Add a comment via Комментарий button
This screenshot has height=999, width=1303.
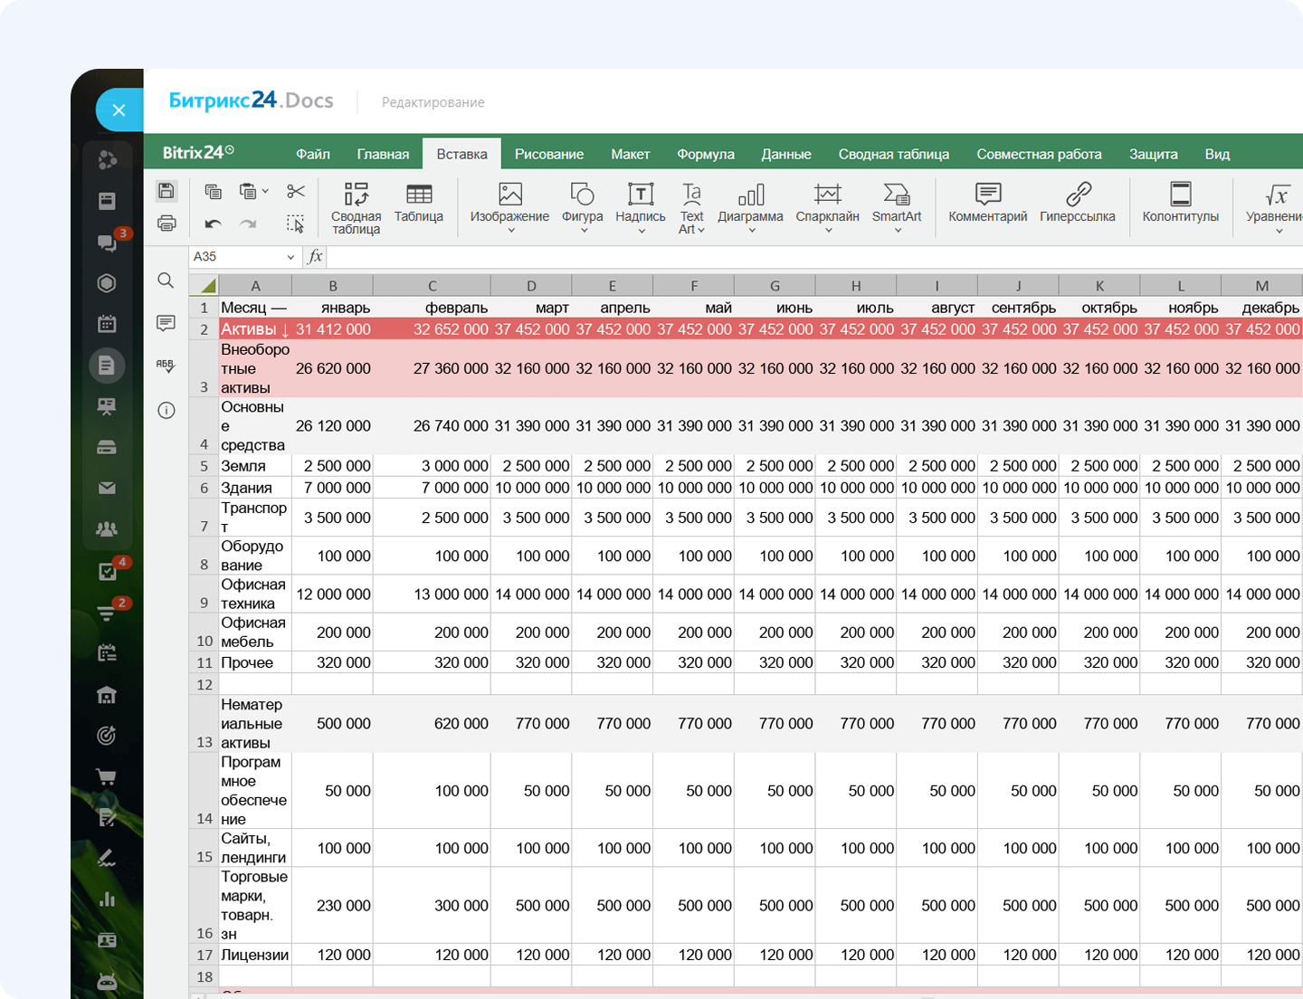[987, 202]
